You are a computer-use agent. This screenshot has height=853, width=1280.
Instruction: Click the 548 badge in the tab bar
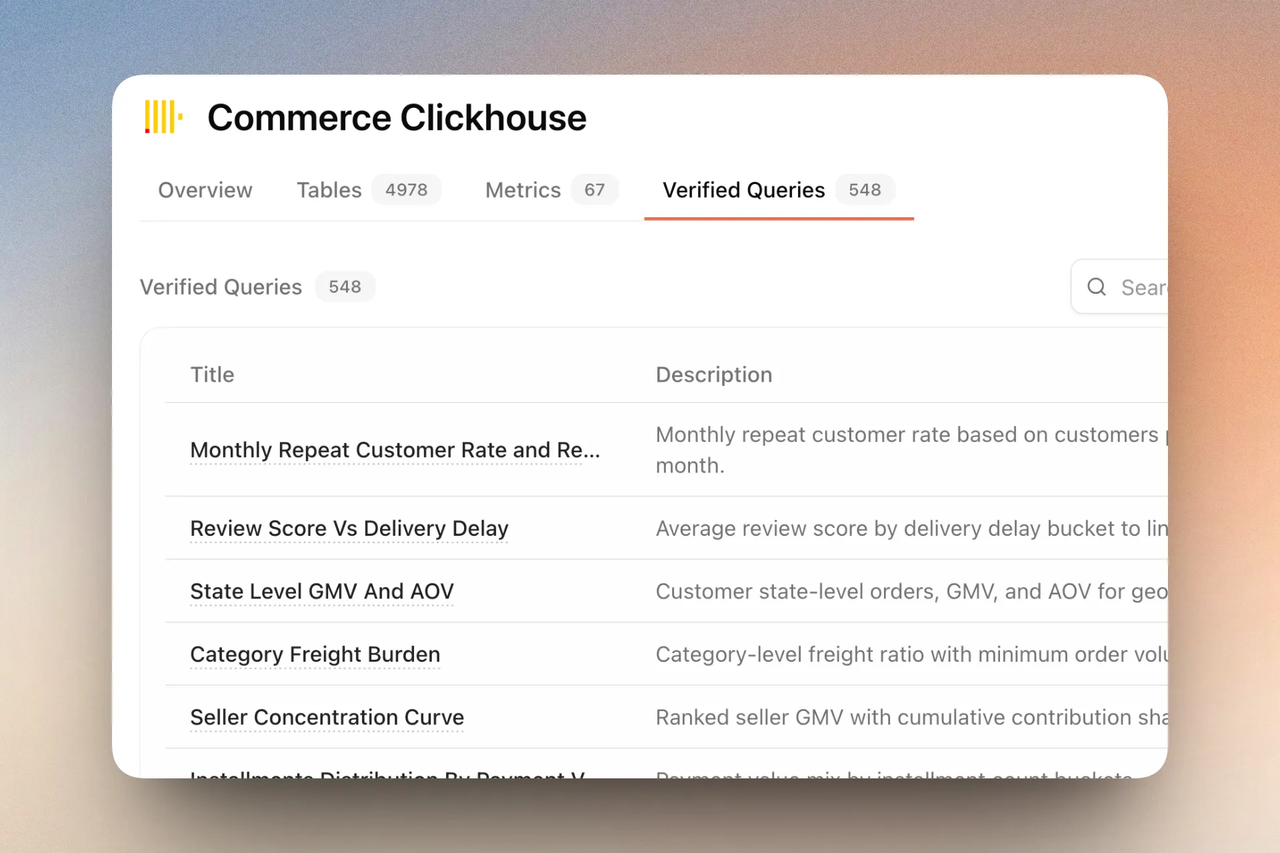(865, 190)
